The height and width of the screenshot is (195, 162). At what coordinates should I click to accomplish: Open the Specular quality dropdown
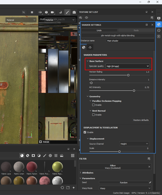127,66
